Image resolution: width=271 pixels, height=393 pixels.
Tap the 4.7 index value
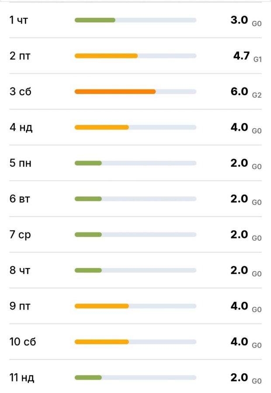coord(241,55)
